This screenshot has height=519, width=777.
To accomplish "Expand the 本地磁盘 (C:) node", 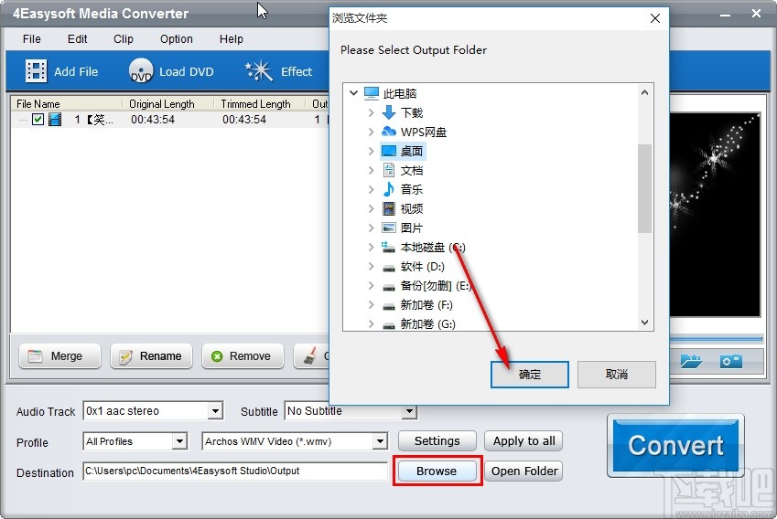I will tap(372, 247).
